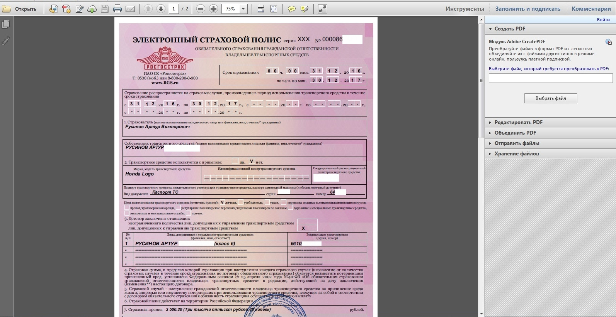Click the document scrollbar down arrow
The width and height of the screenshot is (616, 317).
[x=481, y=314]
